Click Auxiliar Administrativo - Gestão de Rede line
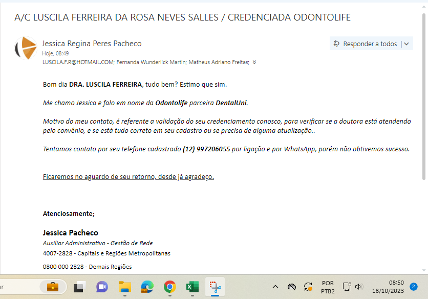 point(98,243)
